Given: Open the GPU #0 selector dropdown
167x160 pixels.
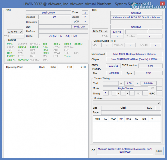Looking at the screenshot, I should click(x=100, y=31).
